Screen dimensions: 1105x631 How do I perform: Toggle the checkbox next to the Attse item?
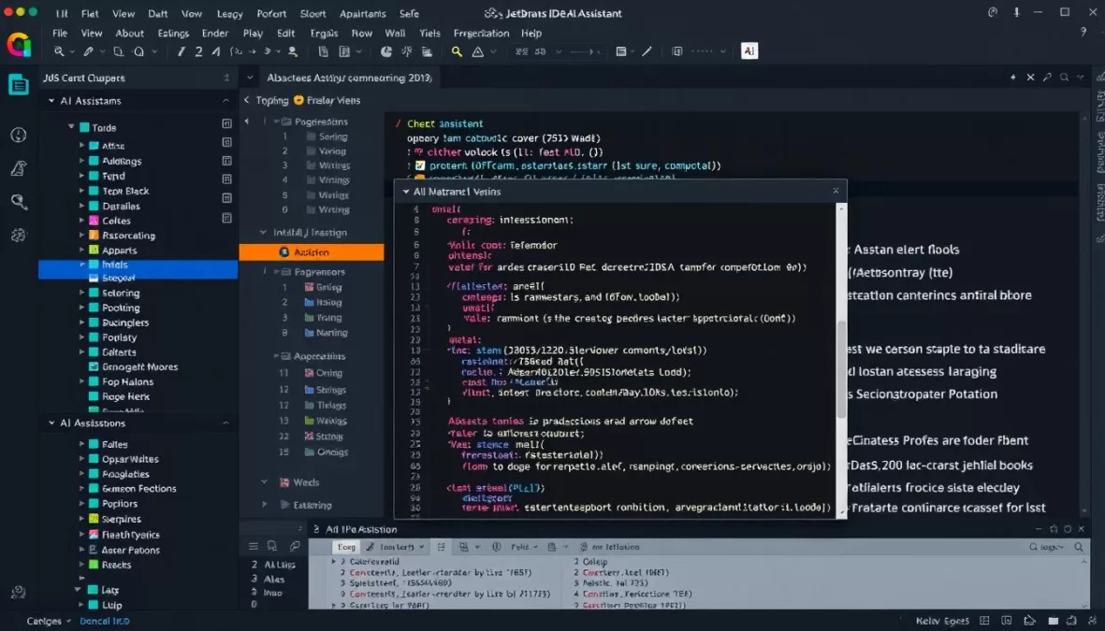tap(225, 142)
